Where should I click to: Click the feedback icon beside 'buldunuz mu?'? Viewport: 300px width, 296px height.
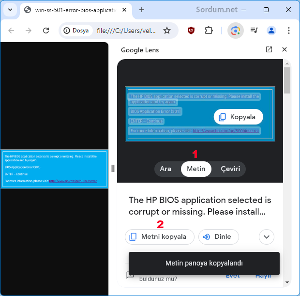click(x=130, y=275)
